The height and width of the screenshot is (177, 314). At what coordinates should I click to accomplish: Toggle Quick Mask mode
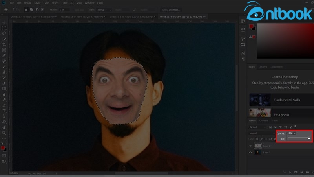[4, 156]
